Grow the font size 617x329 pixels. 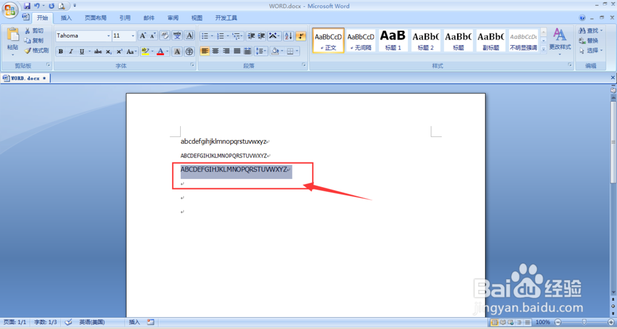(x=143, y=36)
